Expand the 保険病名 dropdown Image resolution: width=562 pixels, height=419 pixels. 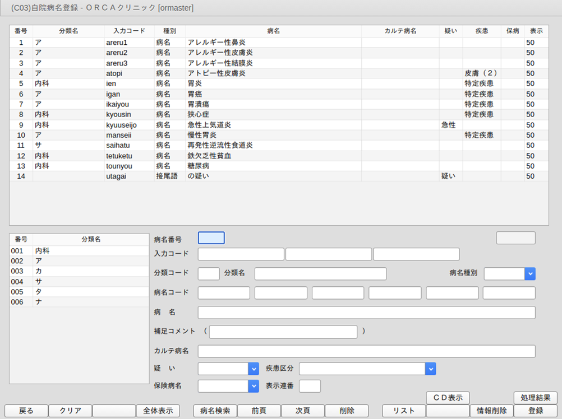tap(253, 386)
